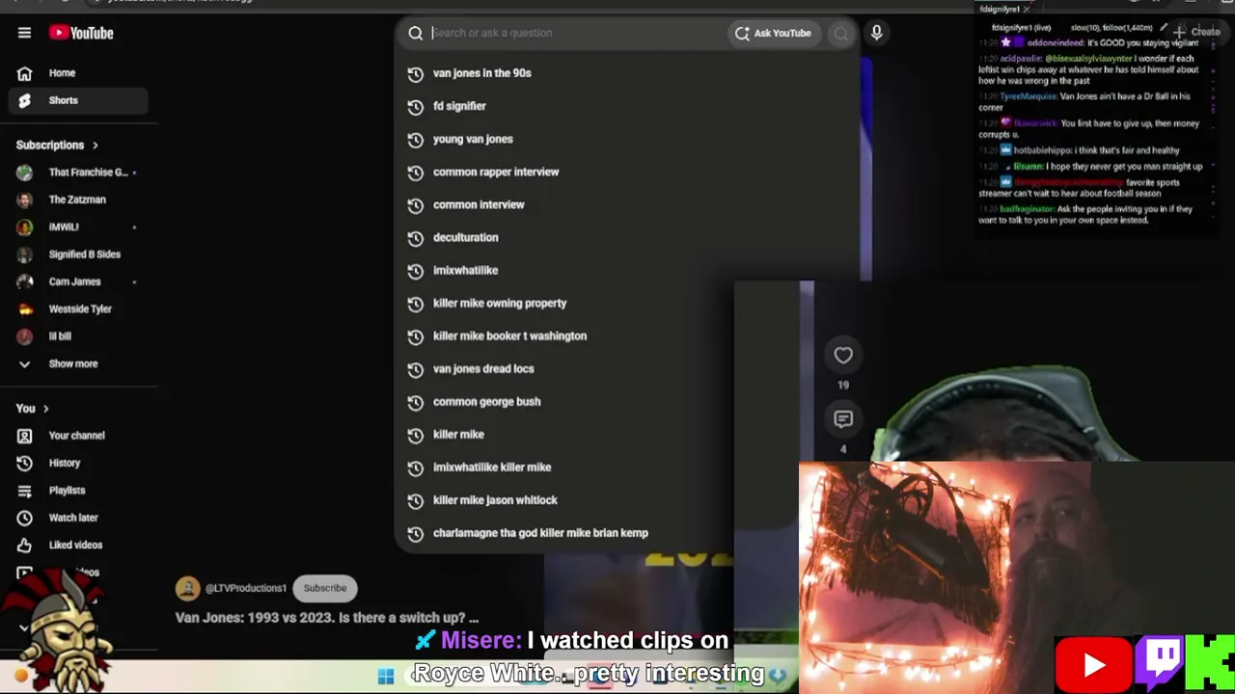
Task: Open comments on the Short
Action: (x=843, y=419)
